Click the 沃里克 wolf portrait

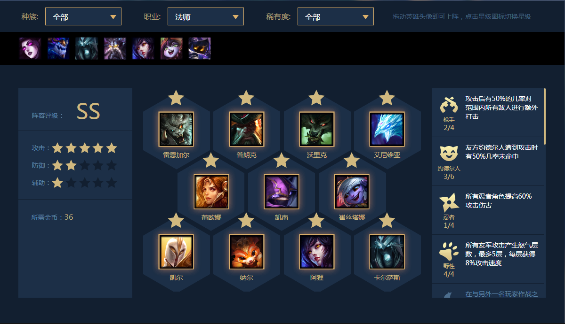pyautogui.click(x=316, y=129)
